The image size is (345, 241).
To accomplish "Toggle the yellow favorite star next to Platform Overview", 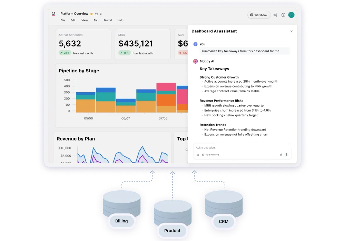I will pyautogui.click(x=91, y=14).
